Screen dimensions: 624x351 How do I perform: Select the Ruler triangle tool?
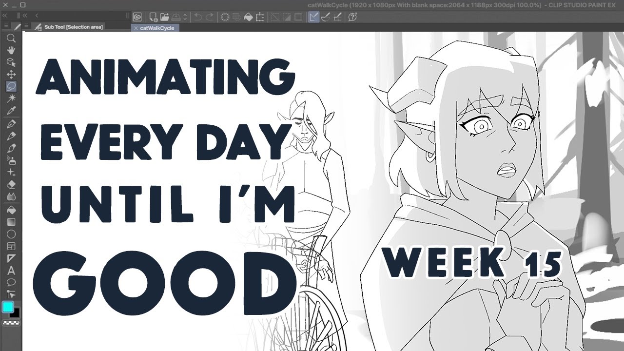click(11, 258)
